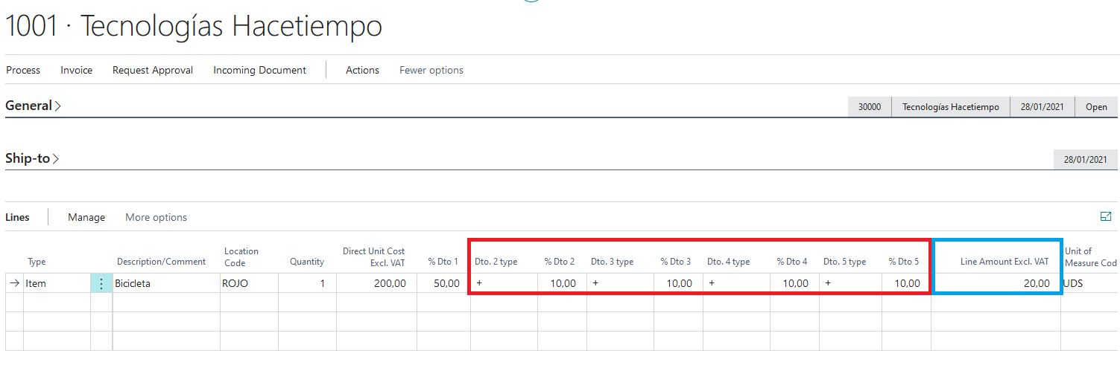Select the row arrow indicator for Item line
The height and width of the screenshot is (365, 1120).
(14, 283)
